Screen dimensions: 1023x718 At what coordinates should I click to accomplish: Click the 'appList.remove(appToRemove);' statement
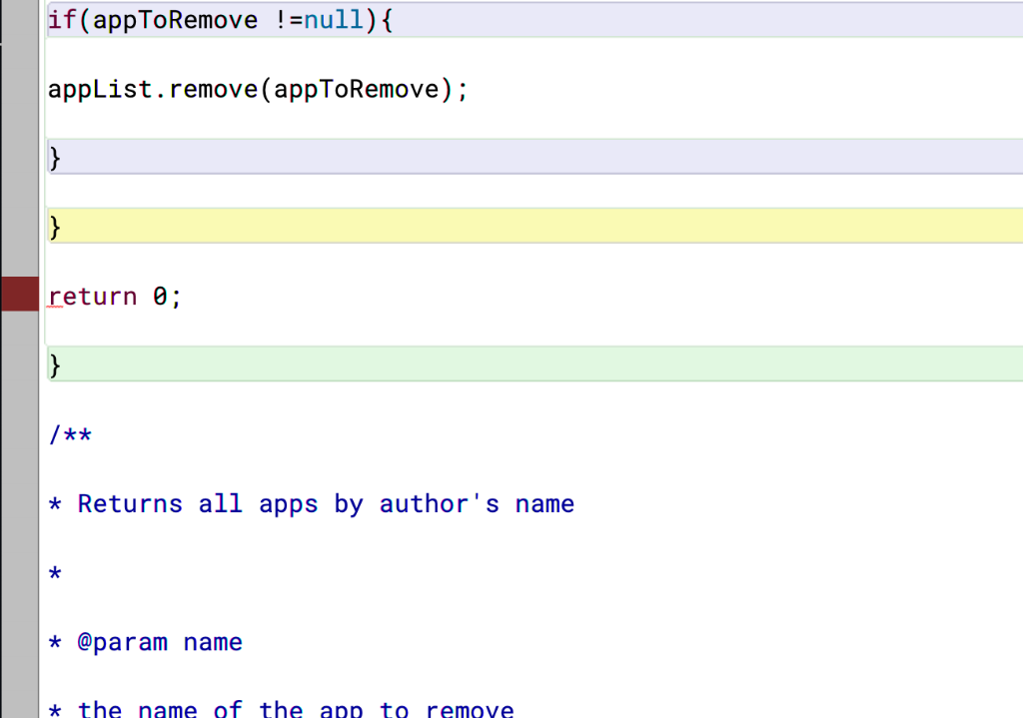point(259,89)
